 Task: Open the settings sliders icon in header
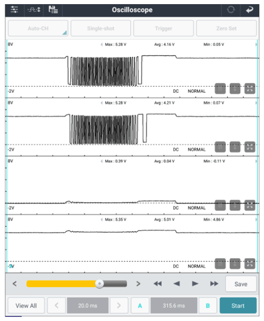click(x=14, y=10)
